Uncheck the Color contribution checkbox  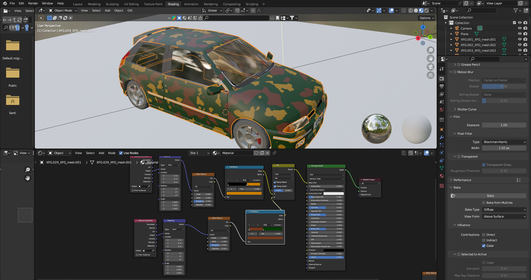tap(484, 246)
